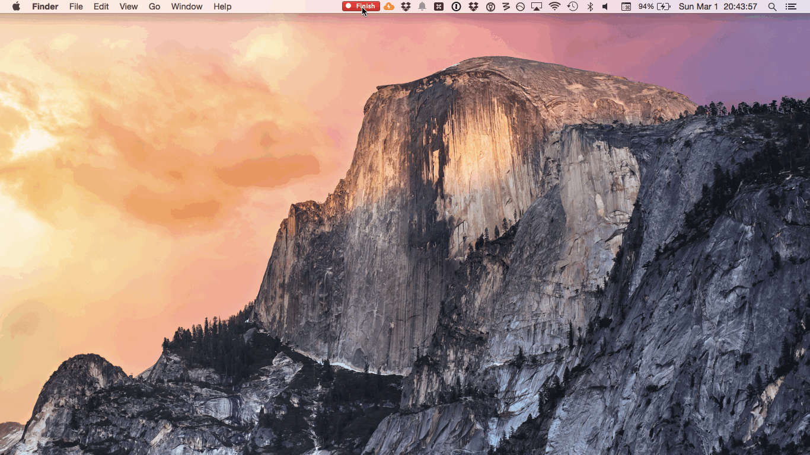Open the Window menu
This screenshot has height=455, width=810.
coord(186,7)
